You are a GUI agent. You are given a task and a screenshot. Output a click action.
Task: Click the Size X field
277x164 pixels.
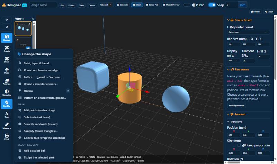pyautogui.click(x=234, y=153)
